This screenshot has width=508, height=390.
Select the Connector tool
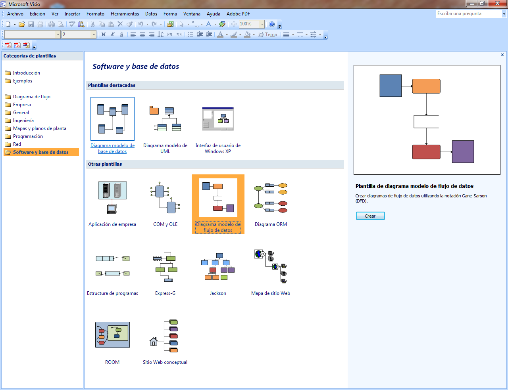click(x=195, y=24)
